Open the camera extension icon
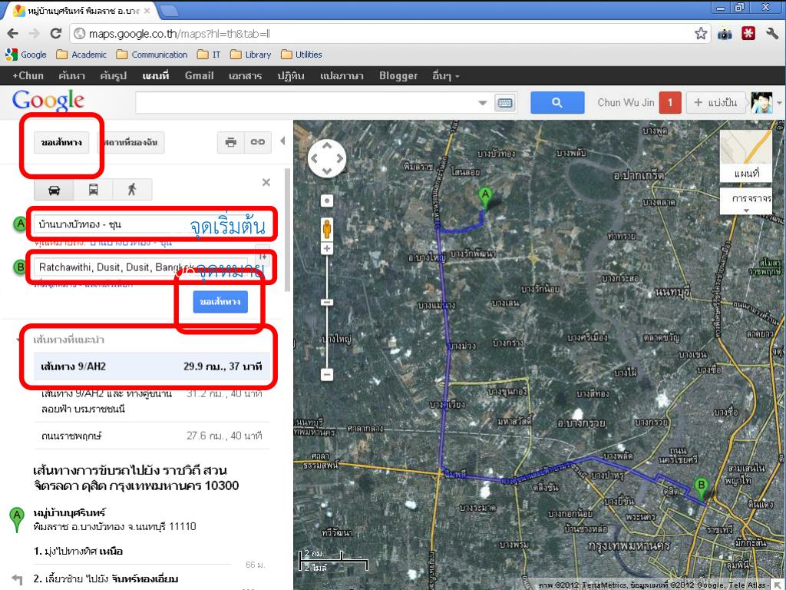Screen dimensions: 786x590 (x=725, y=34)
